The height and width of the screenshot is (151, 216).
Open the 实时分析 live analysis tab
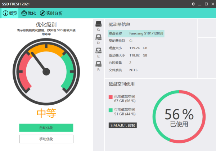coord(51,13)
